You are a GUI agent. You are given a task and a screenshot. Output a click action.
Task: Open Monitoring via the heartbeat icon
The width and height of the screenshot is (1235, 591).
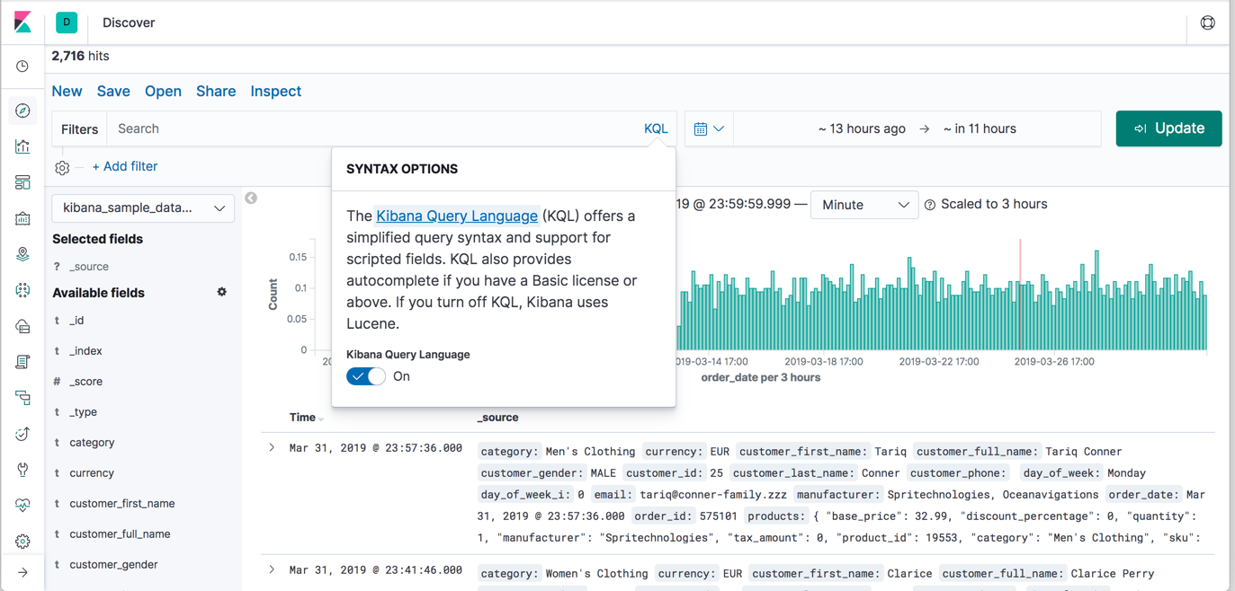point(22,505)
